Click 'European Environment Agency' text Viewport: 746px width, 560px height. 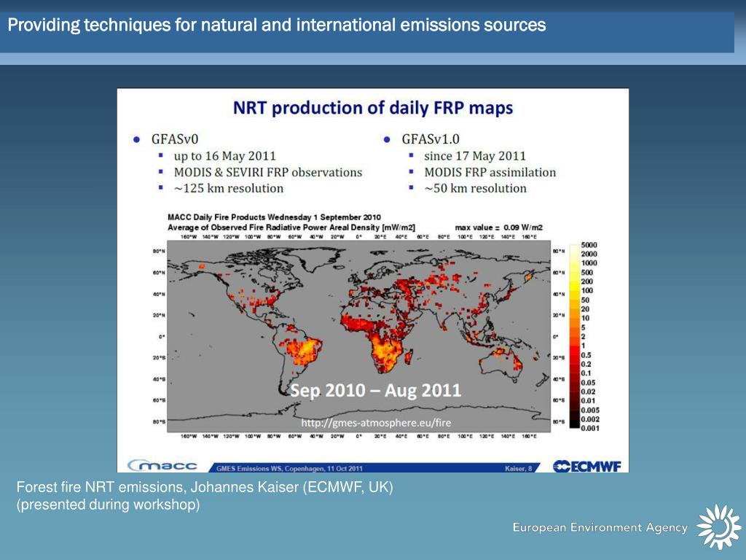click(x=600, y=528)
